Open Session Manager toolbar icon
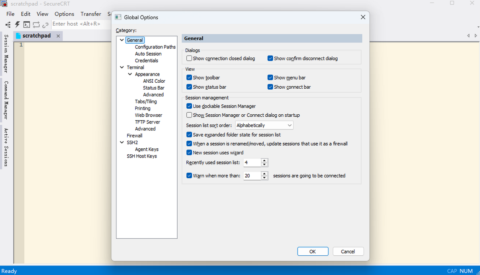 point(8,24)
